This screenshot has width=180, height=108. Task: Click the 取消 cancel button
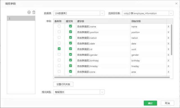coord(167,103)
